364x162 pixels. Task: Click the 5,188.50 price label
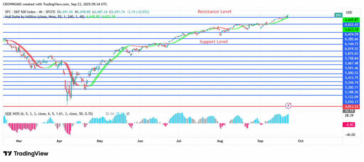[x=352, y=92]
